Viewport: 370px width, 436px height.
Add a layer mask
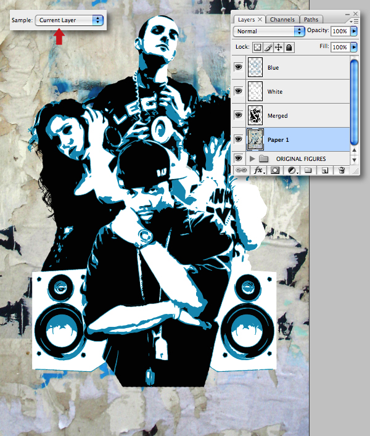coord(275,170)
